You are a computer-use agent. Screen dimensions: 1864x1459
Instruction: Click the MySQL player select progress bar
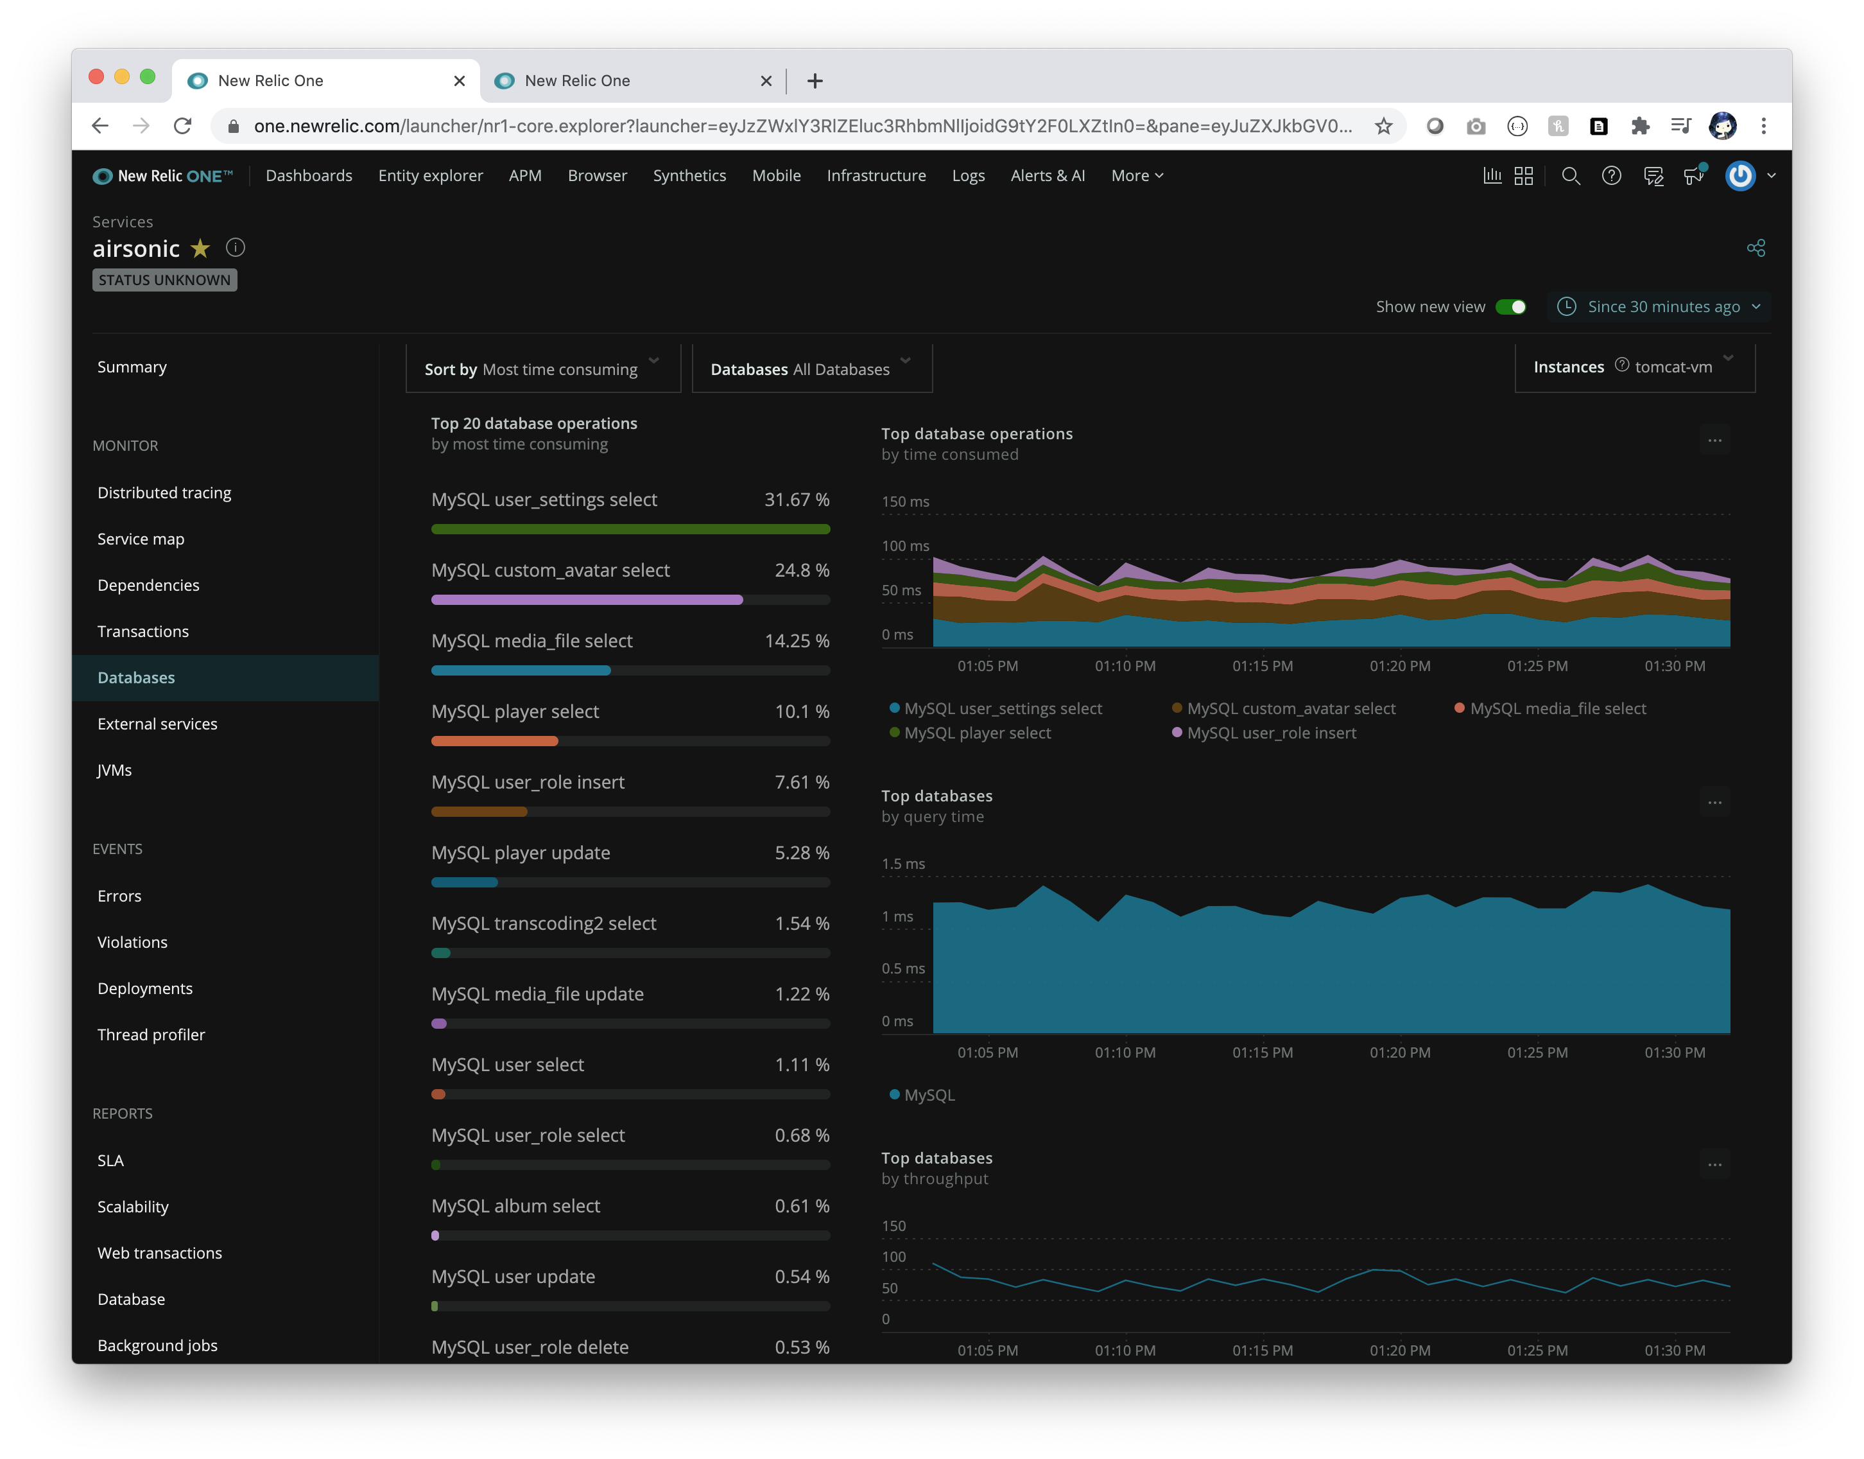630,742
